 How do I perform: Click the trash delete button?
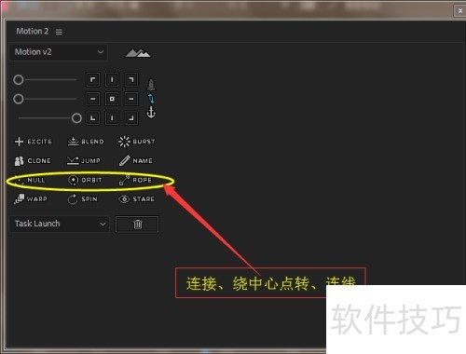137,225
